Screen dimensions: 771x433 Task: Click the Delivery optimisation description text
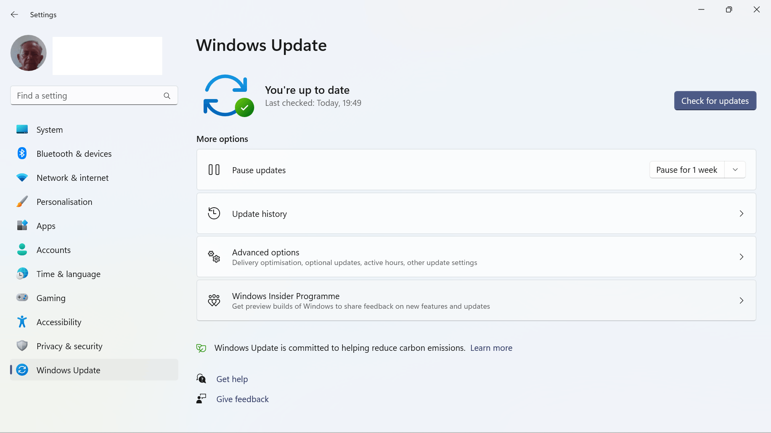355,263
